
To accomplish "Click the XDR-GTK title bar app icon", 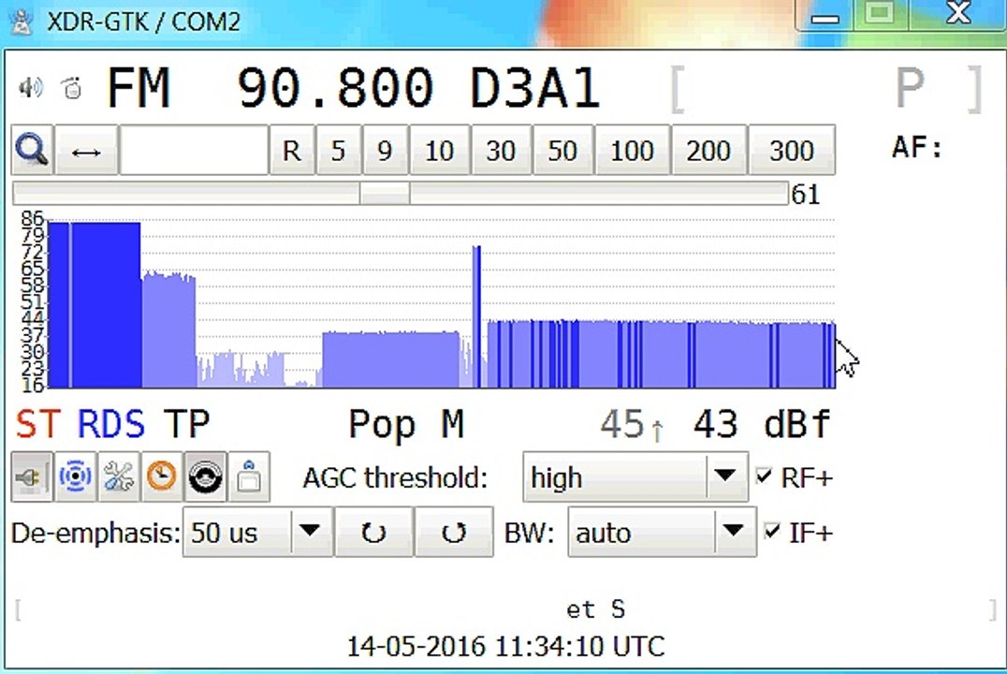I will point(22,22).
